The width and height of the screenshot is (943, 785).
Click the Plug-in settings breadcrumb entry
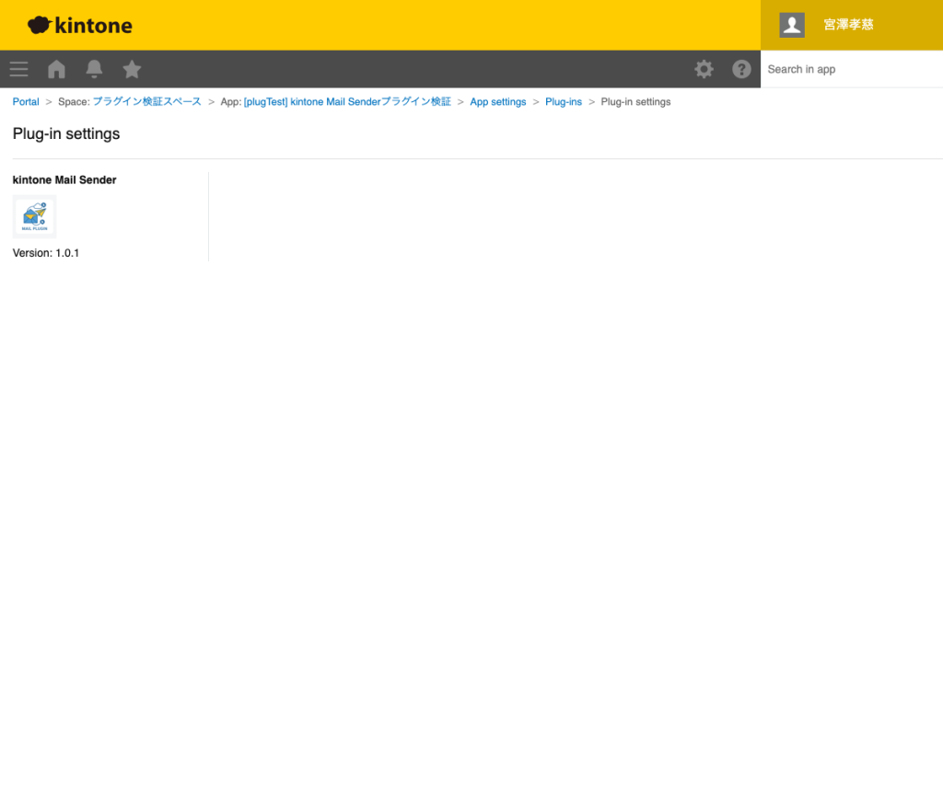pos(635,101)
